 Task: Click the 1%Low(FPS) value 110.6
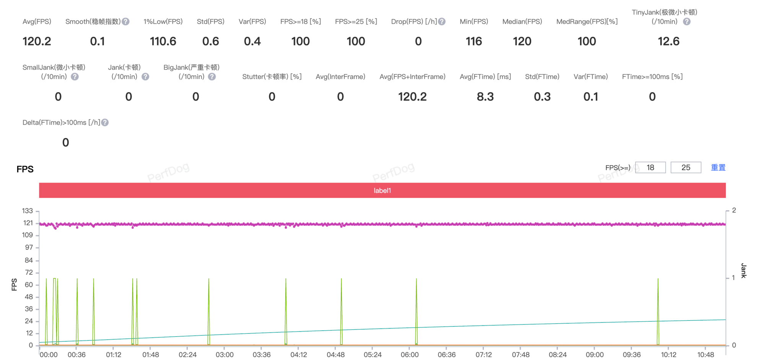coord(163,41)
